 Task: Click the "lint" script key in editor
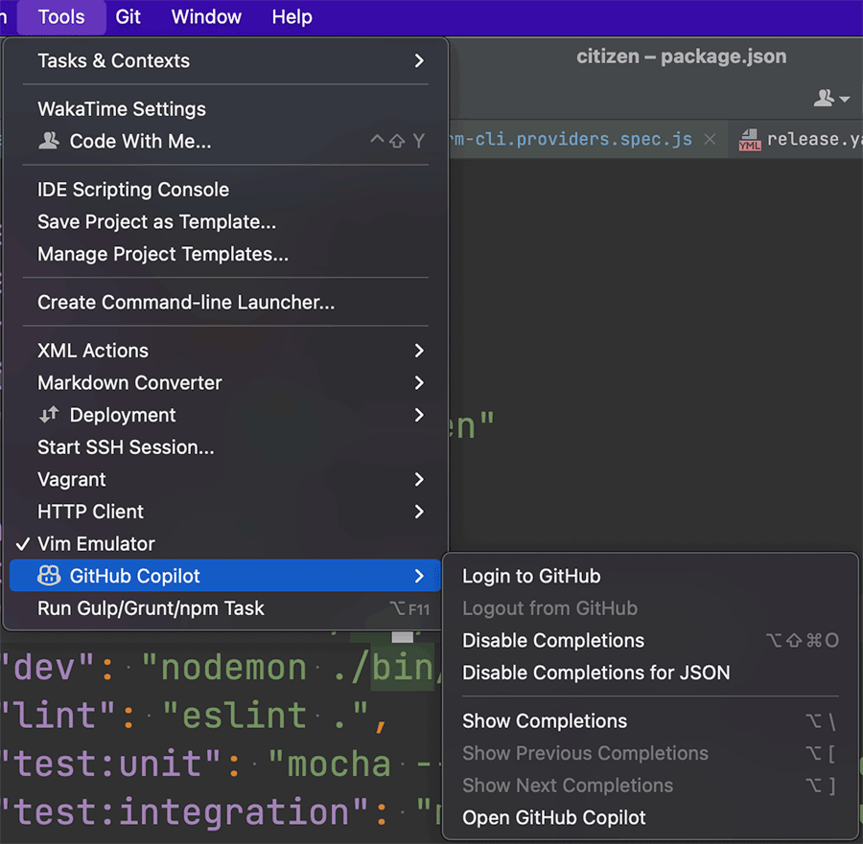point(58,716)
